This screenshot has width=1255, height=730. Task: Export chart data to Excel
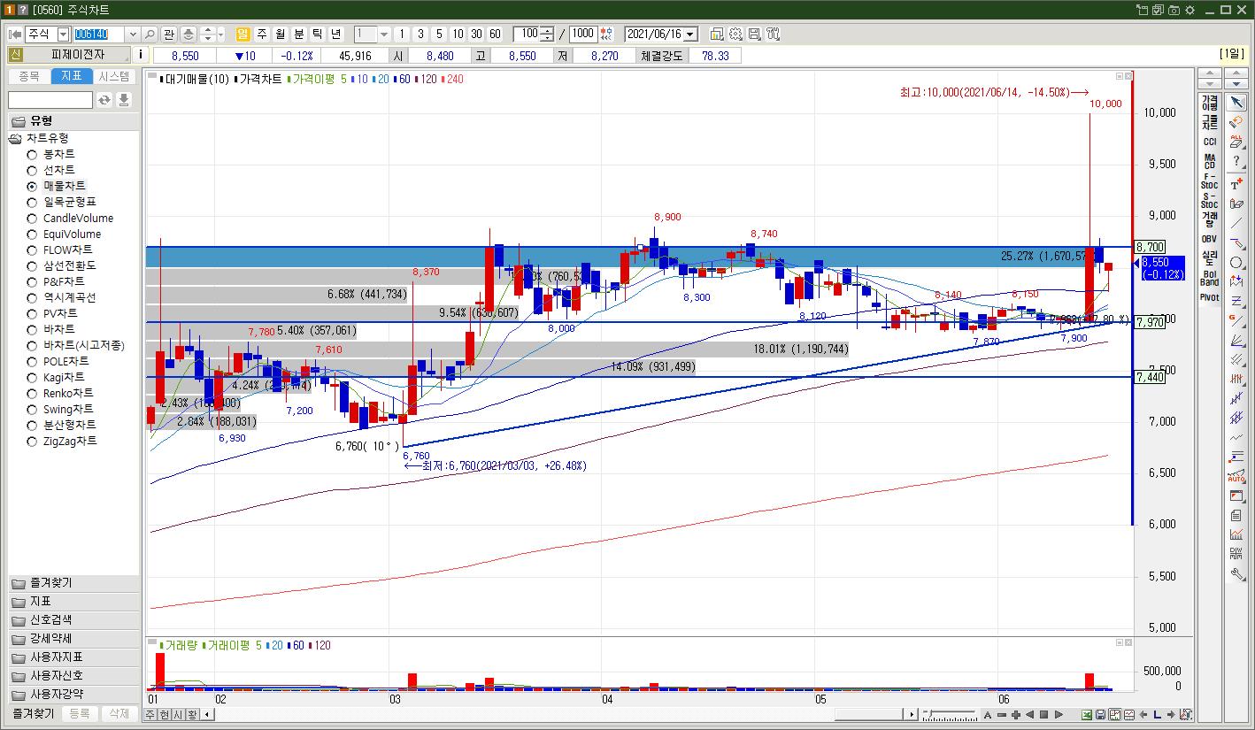pyautogui.click(x=1087, y=714)
